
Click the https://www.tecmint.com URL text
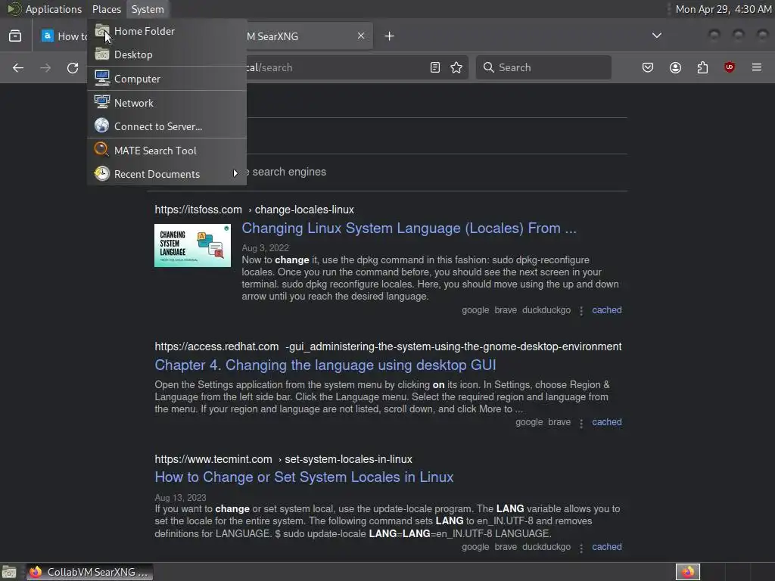213,459
